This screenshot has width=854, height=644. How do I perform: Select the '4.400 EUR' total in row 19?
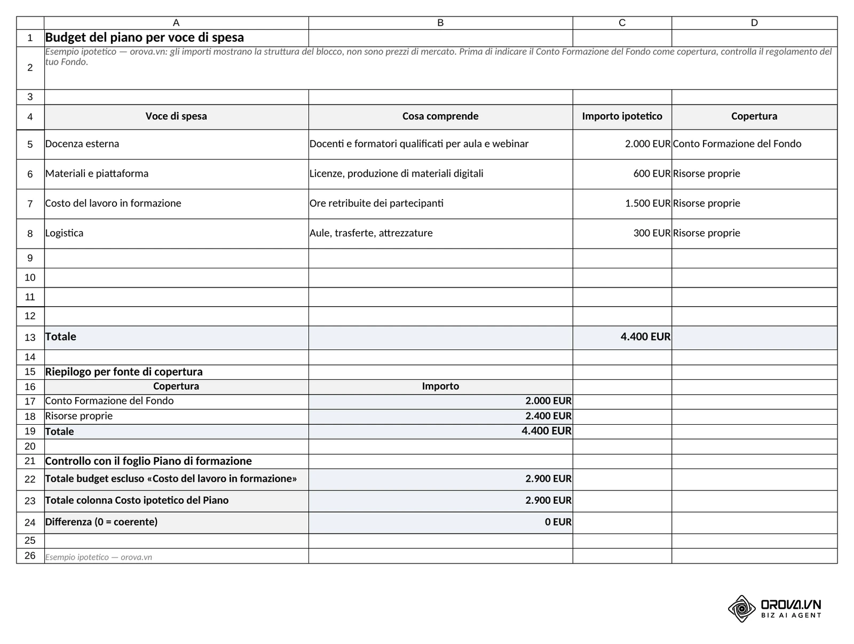440,431
